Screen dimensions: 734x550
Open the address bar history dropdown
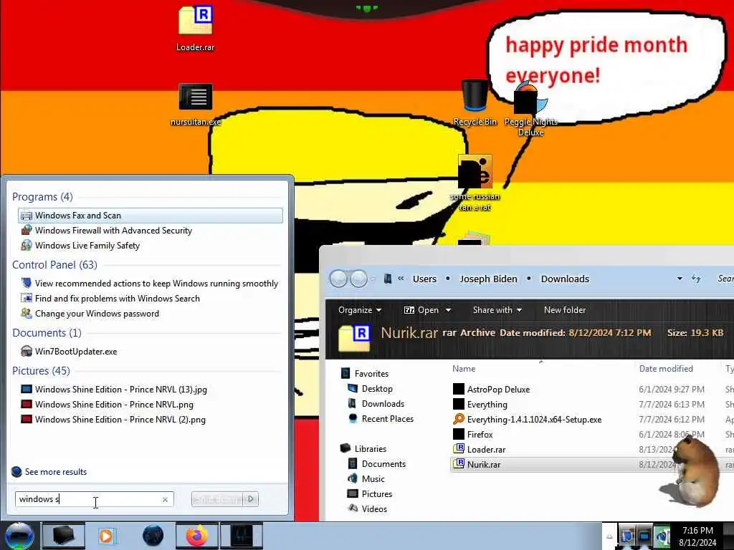point(680,279)
